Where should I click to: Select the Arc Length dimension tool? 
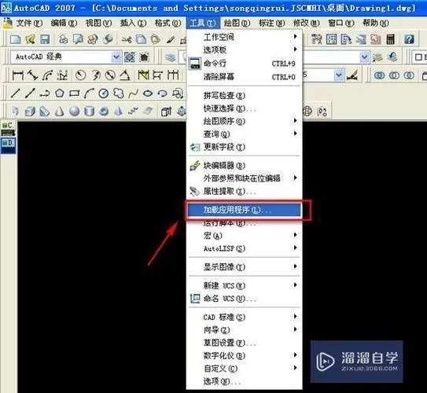47,75
